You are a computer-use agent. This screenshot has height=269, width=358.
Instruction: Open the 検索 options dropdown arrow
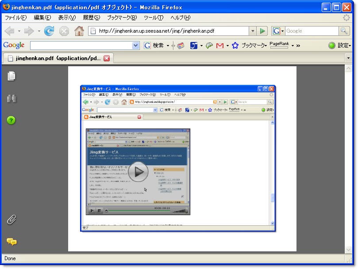[168, 45]
